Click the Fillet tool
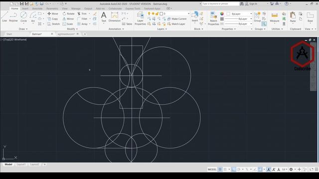Screen dimensions: 319x179 point(82,19)
